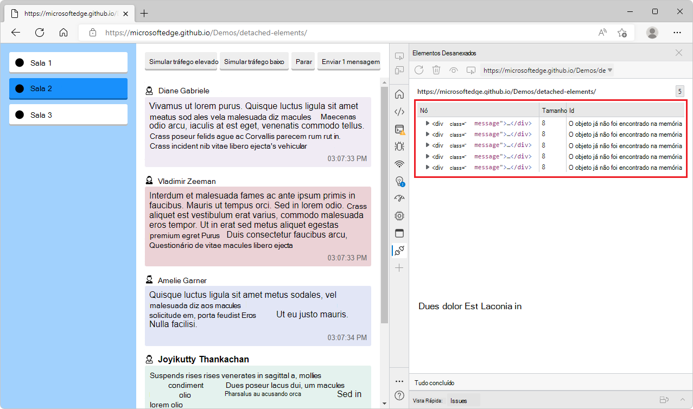Select the Detached Elements tool icon

tap(399, 251)
